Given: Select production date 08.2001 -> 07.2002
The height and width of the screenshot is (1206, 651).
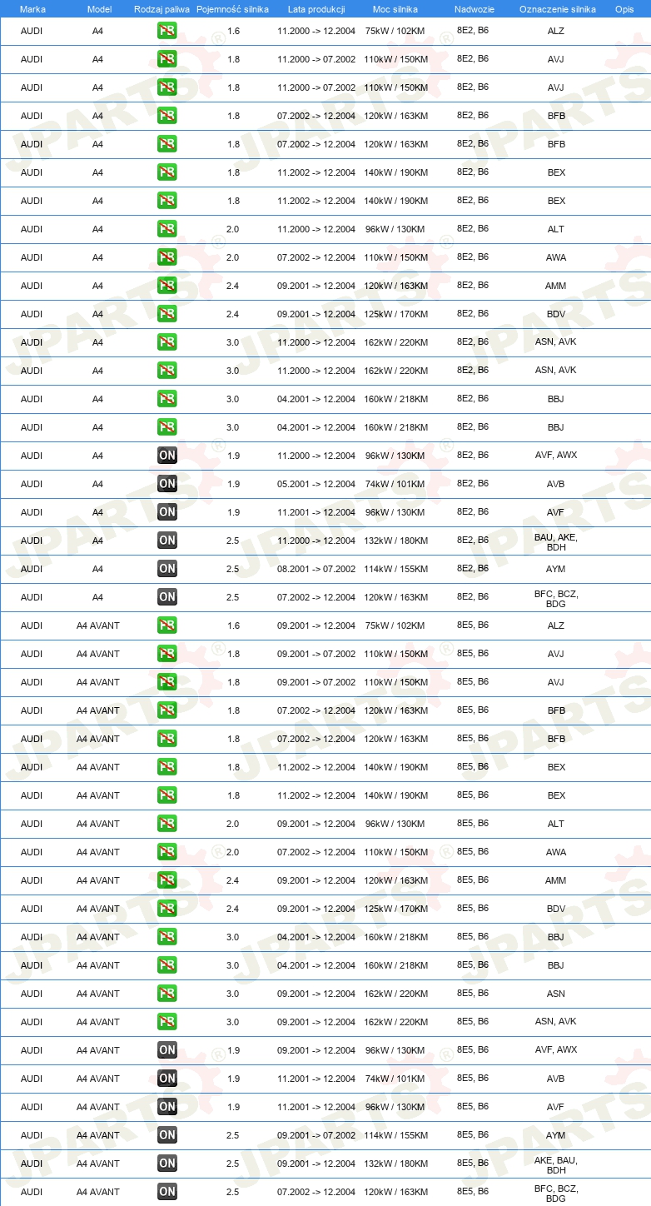Looking at the screenshot, I should (316, 569).
